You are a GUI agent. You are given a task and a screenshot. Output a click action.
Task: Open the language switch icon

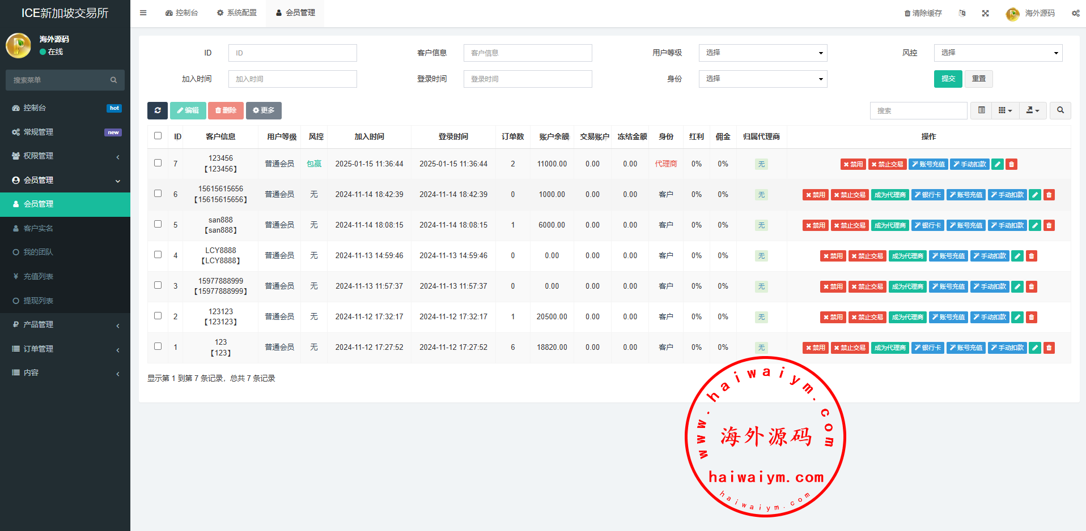962,13
